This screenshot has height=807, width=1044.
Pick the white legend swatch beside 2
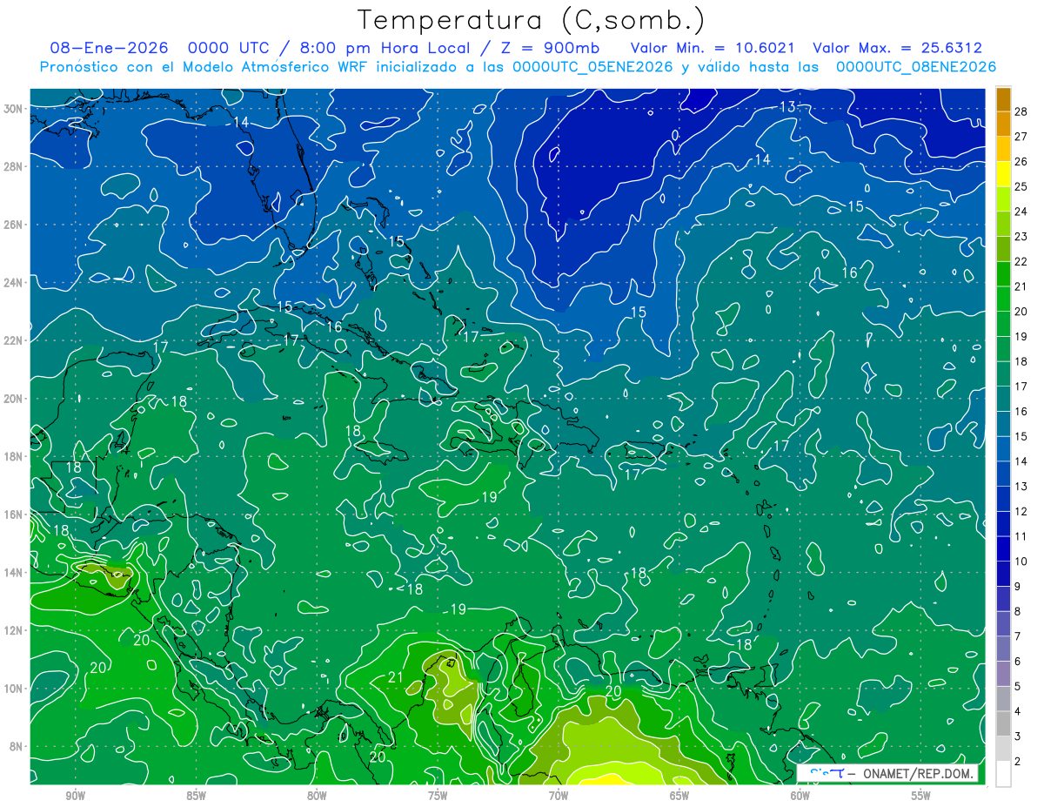(1003, 773)
